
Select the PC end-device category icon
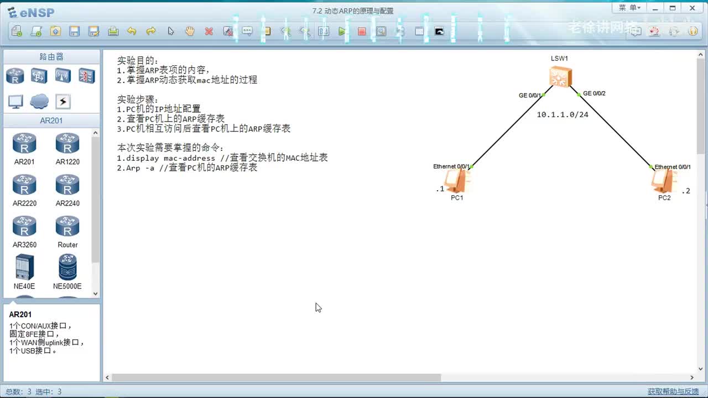[x=15, y=101]
